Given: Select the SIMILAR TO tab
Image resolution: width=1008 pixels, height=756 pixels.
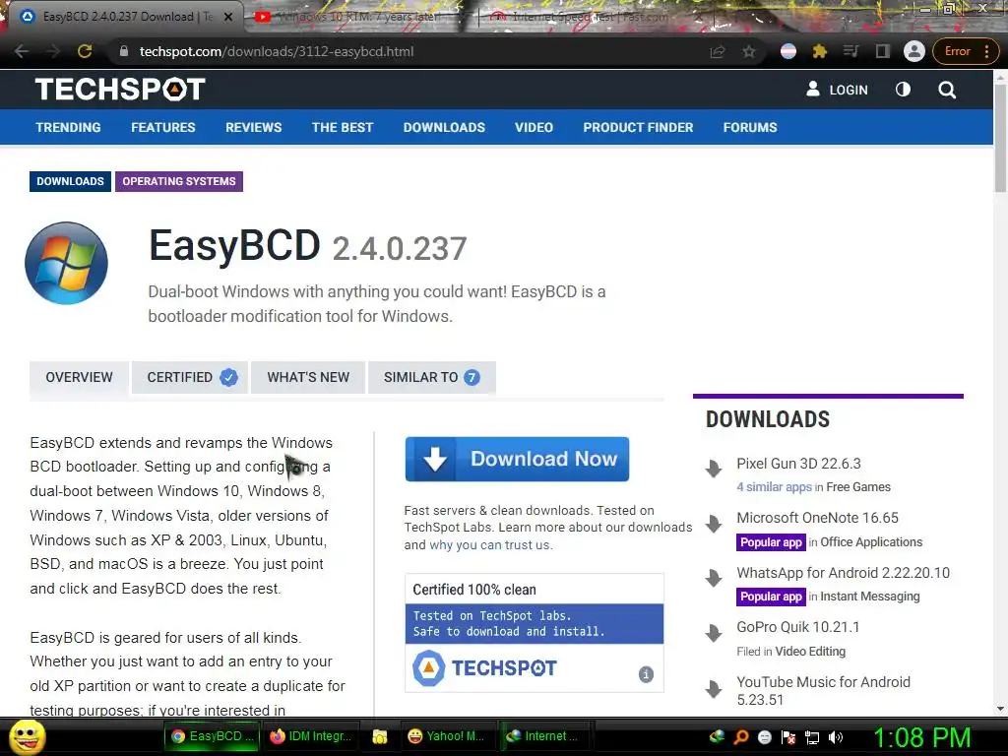Looking at the screenshot, I should (431, 377).
